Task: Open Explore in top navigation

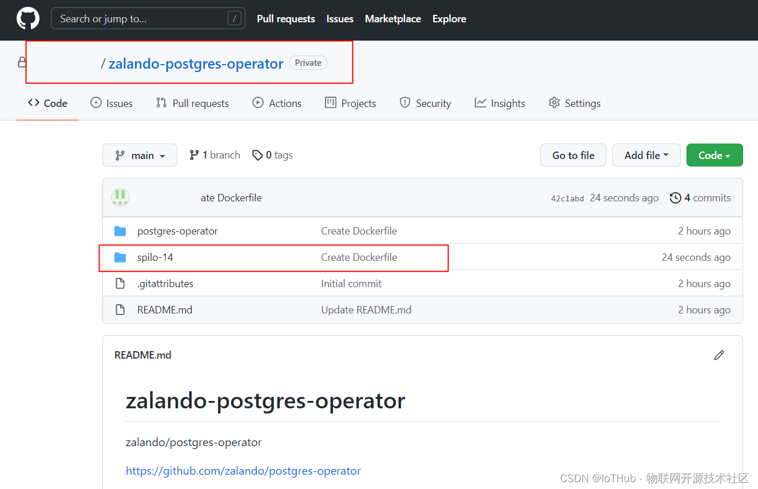Action: click(449, 19)
